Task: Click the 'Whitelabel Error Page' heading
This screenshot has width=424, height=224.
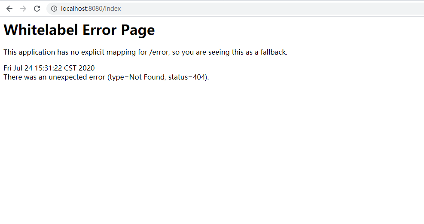Action: pyautogui.click(x=79, y=30)
